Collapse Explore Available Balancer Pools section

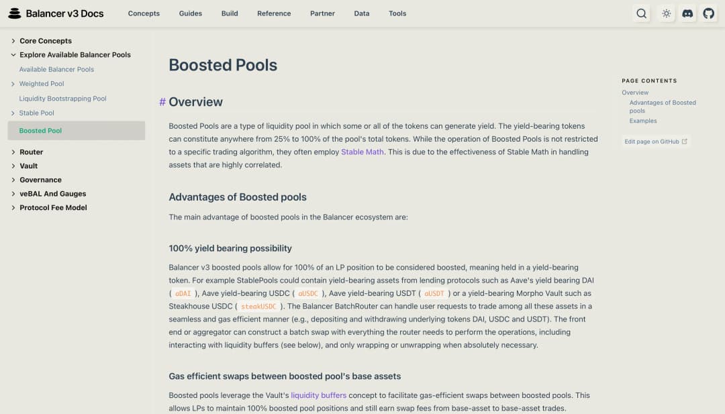(x=13, y=55)
